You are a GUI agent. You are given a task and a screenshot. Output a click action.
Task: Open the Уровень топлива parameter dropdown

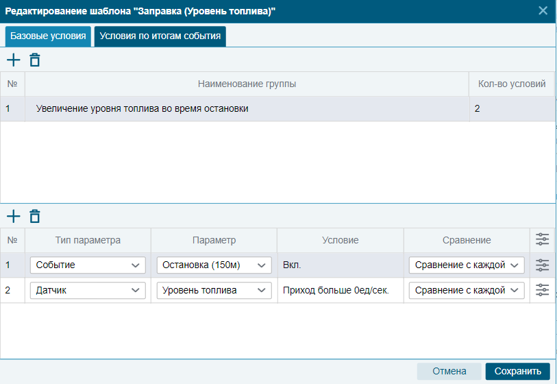tap(214, 290)
